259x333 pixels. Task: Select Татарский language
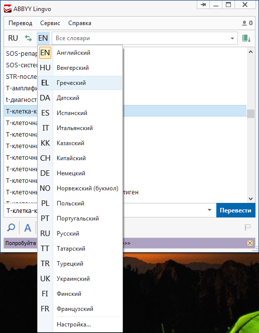click(x=80, y=249)
